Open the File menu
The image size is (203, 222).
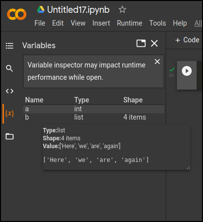(40, 23)
